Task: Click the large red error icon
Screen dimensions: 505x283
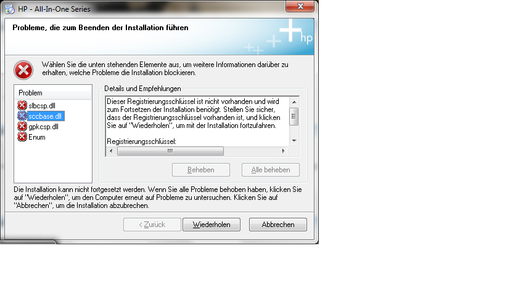Action: click(23, 70)
